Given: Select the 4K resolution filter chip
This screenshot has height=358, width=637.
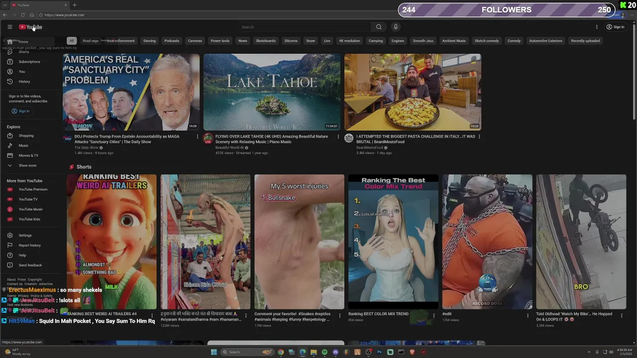Looking at the screenshot, I should click(x=349, y=41).
